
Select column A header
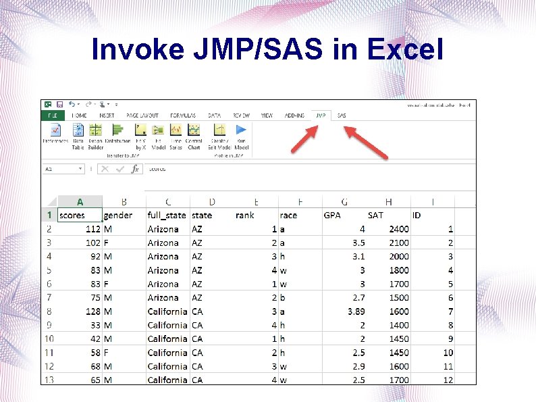pyautogui.click(x=80, y=202)
